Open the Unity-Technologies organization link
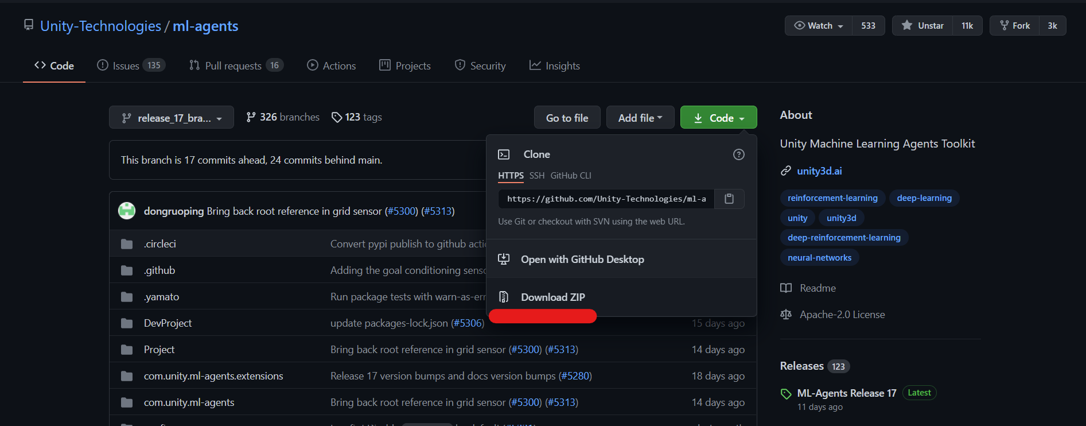 tap(100, 26)
